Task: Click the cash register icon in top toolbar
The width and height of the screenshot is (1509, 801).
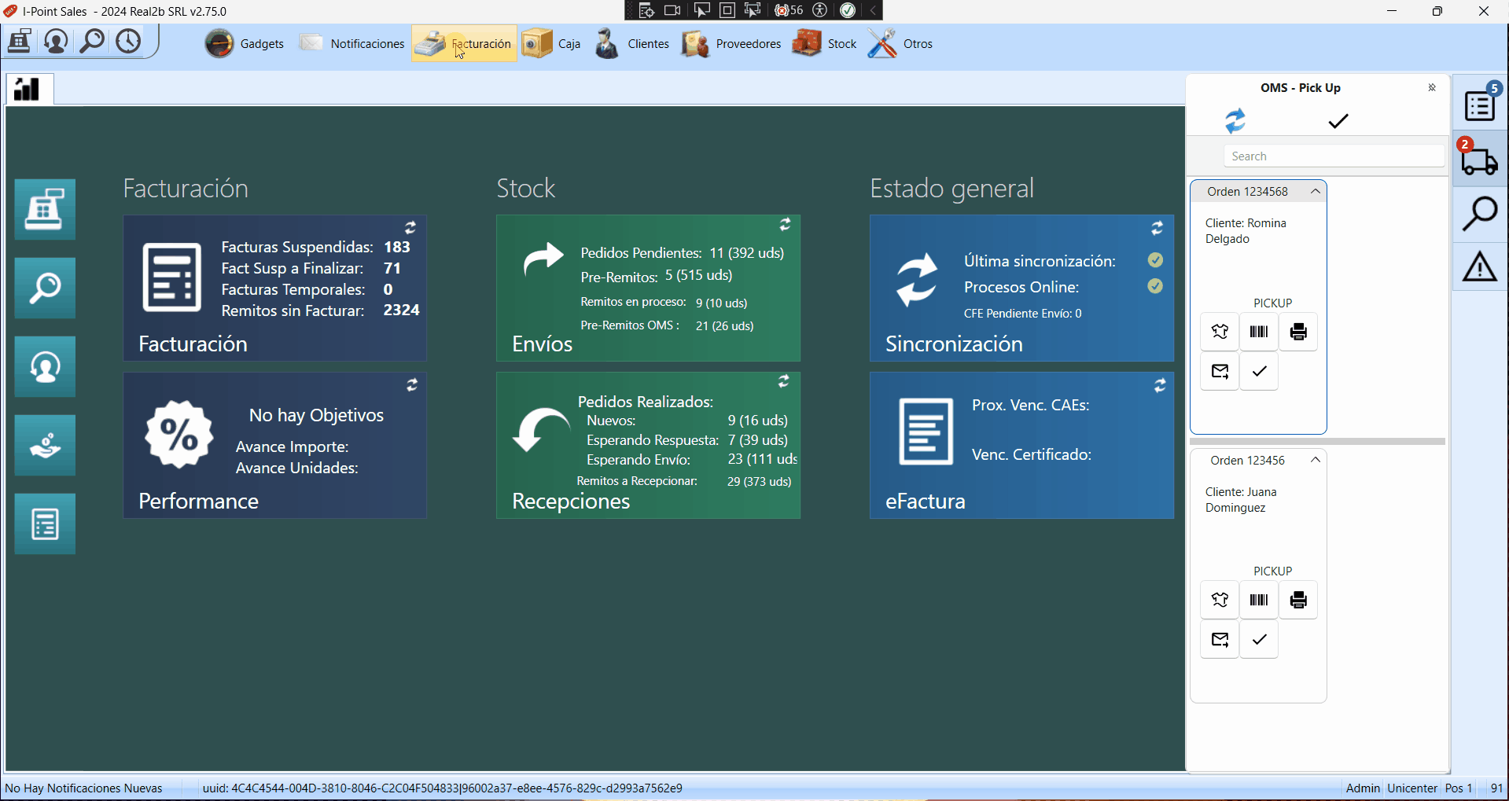Action: coord(19,41)
